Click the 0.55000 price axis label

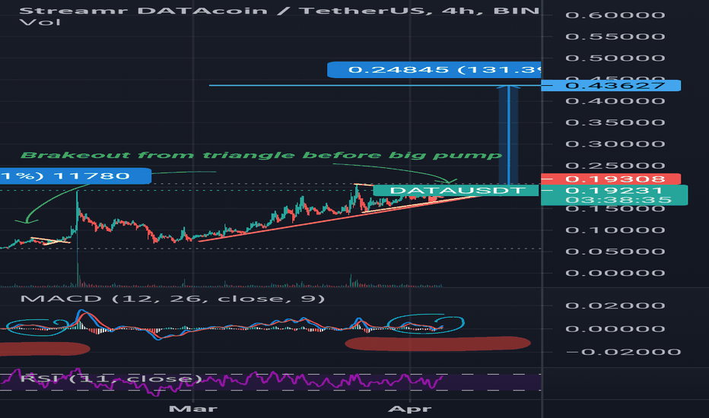(x=615, y=36)
